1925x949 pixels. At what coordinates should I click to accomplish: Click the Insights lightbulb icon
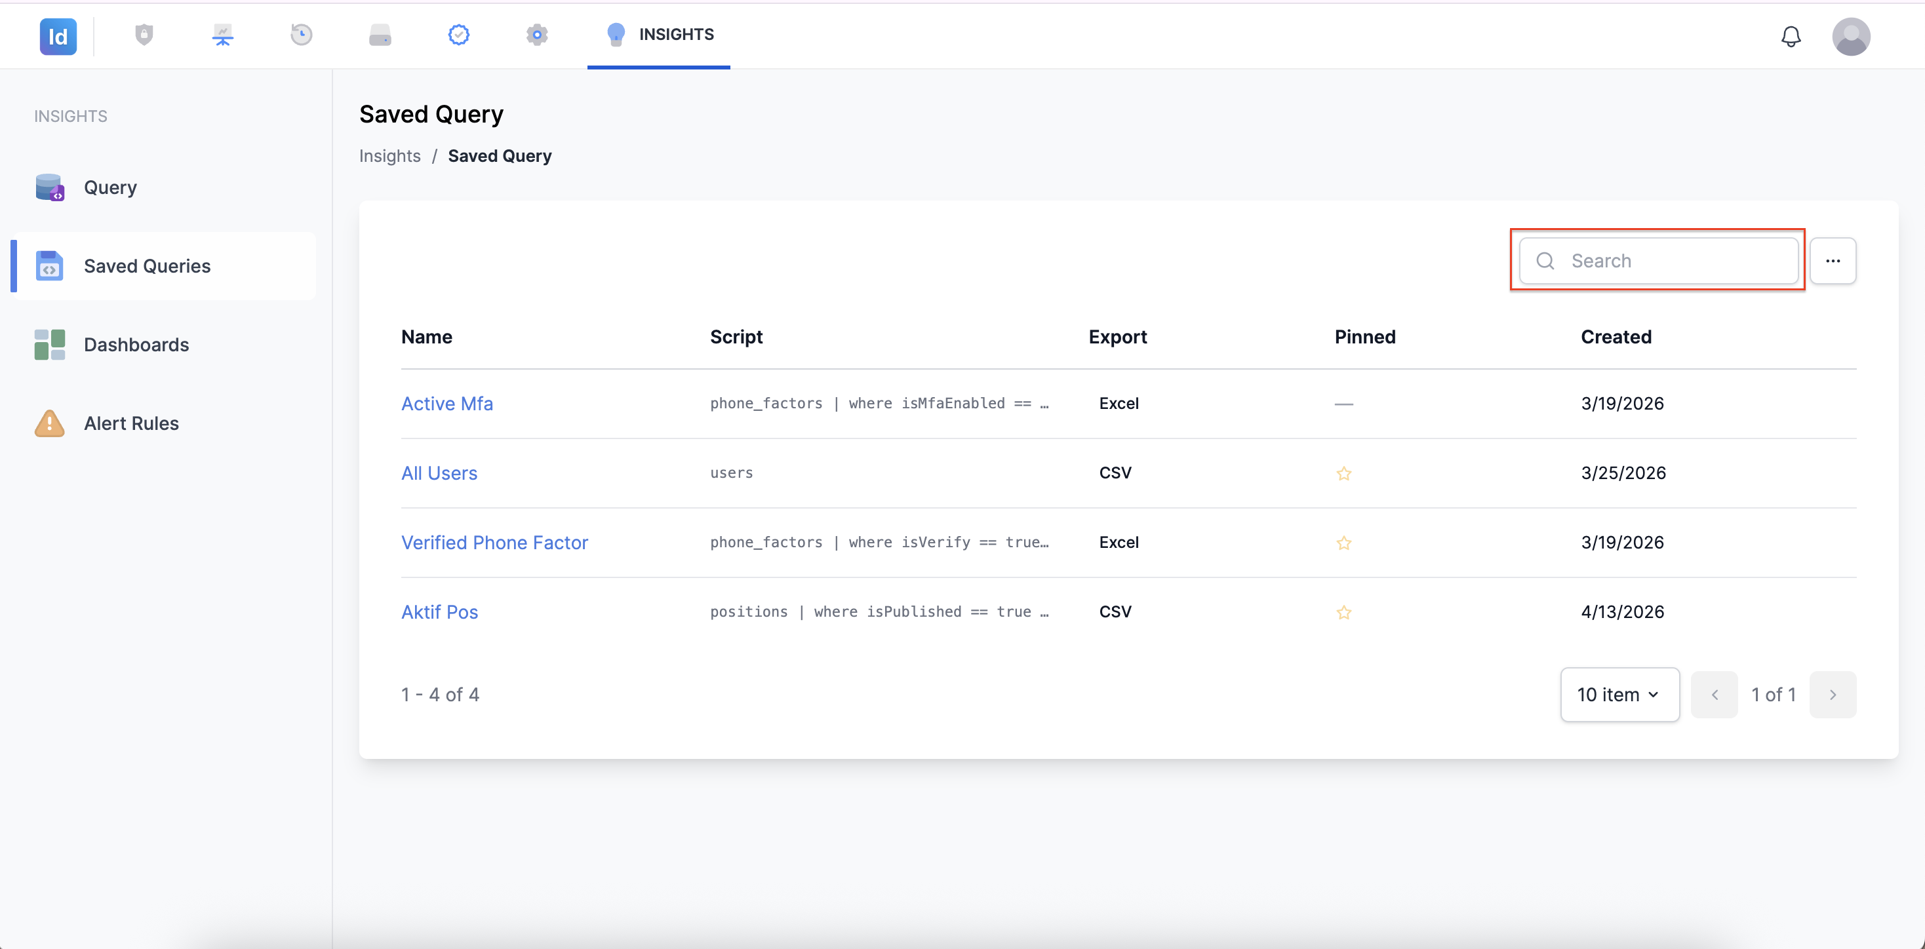(x=616, y=34)
